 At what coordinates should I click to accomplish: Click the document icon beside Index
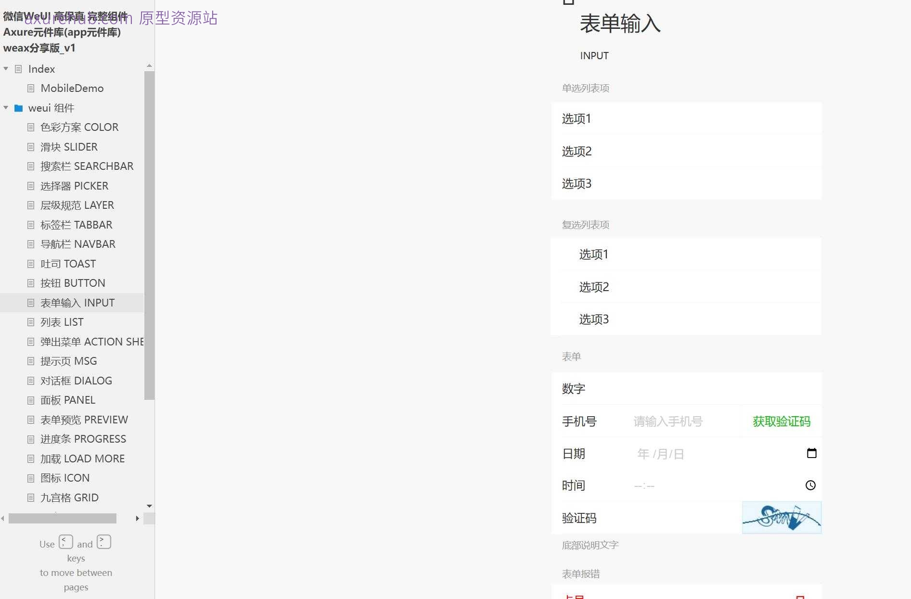click(18, 69)
